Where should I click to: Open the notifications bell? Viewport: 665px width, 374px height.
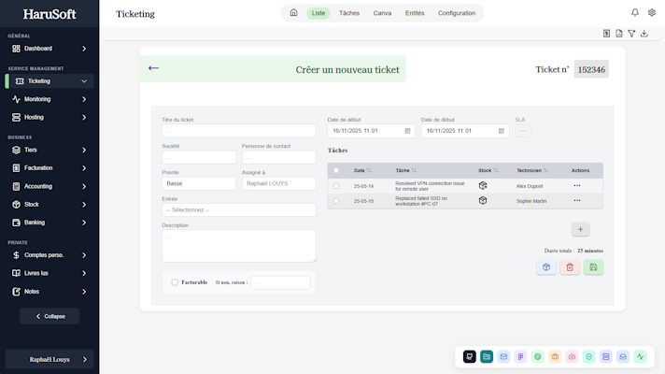pyautogui.click(x=635, y=13)
